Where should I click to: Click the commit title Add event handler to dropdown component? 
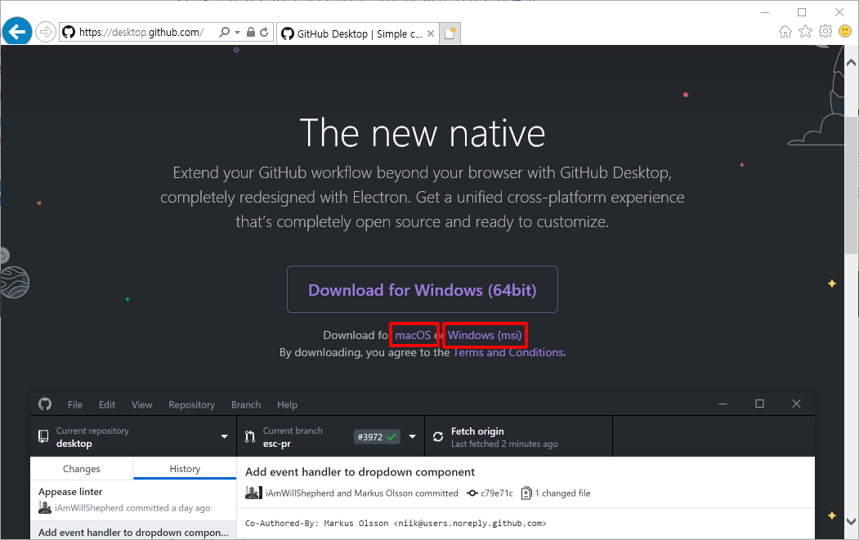[360, 472]
